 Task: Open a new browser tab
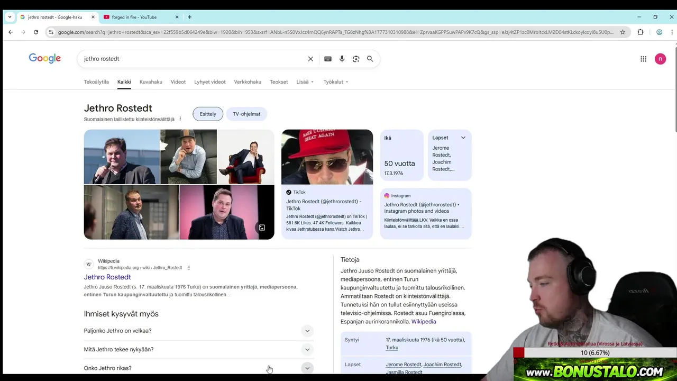[189, 17]
